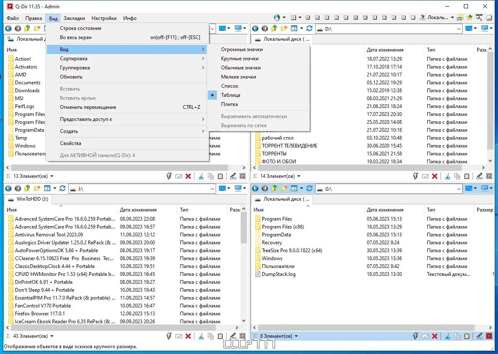The height and width of the screenshot is (354, 498).
Task: Toggle Во весь экран full screen entry
Action: tap(127, 37)
